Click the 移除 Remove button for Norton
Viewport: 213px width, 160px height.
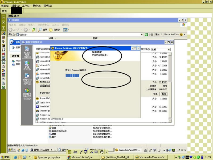(164, 94)
